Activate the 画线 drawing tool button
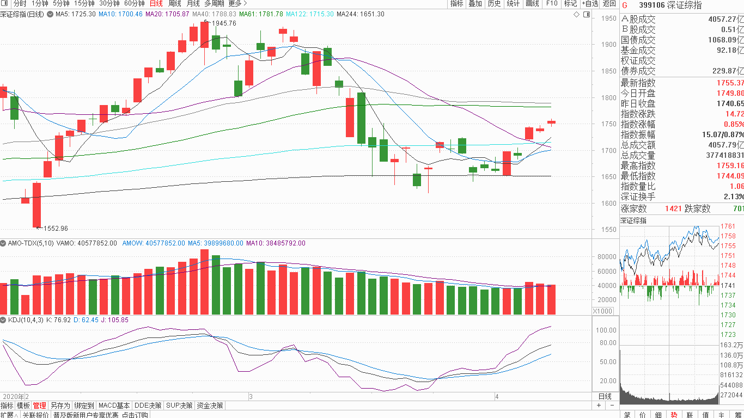The height and width of the screenshot is (418, 744). pyautogui.click(x=532, y=4)
